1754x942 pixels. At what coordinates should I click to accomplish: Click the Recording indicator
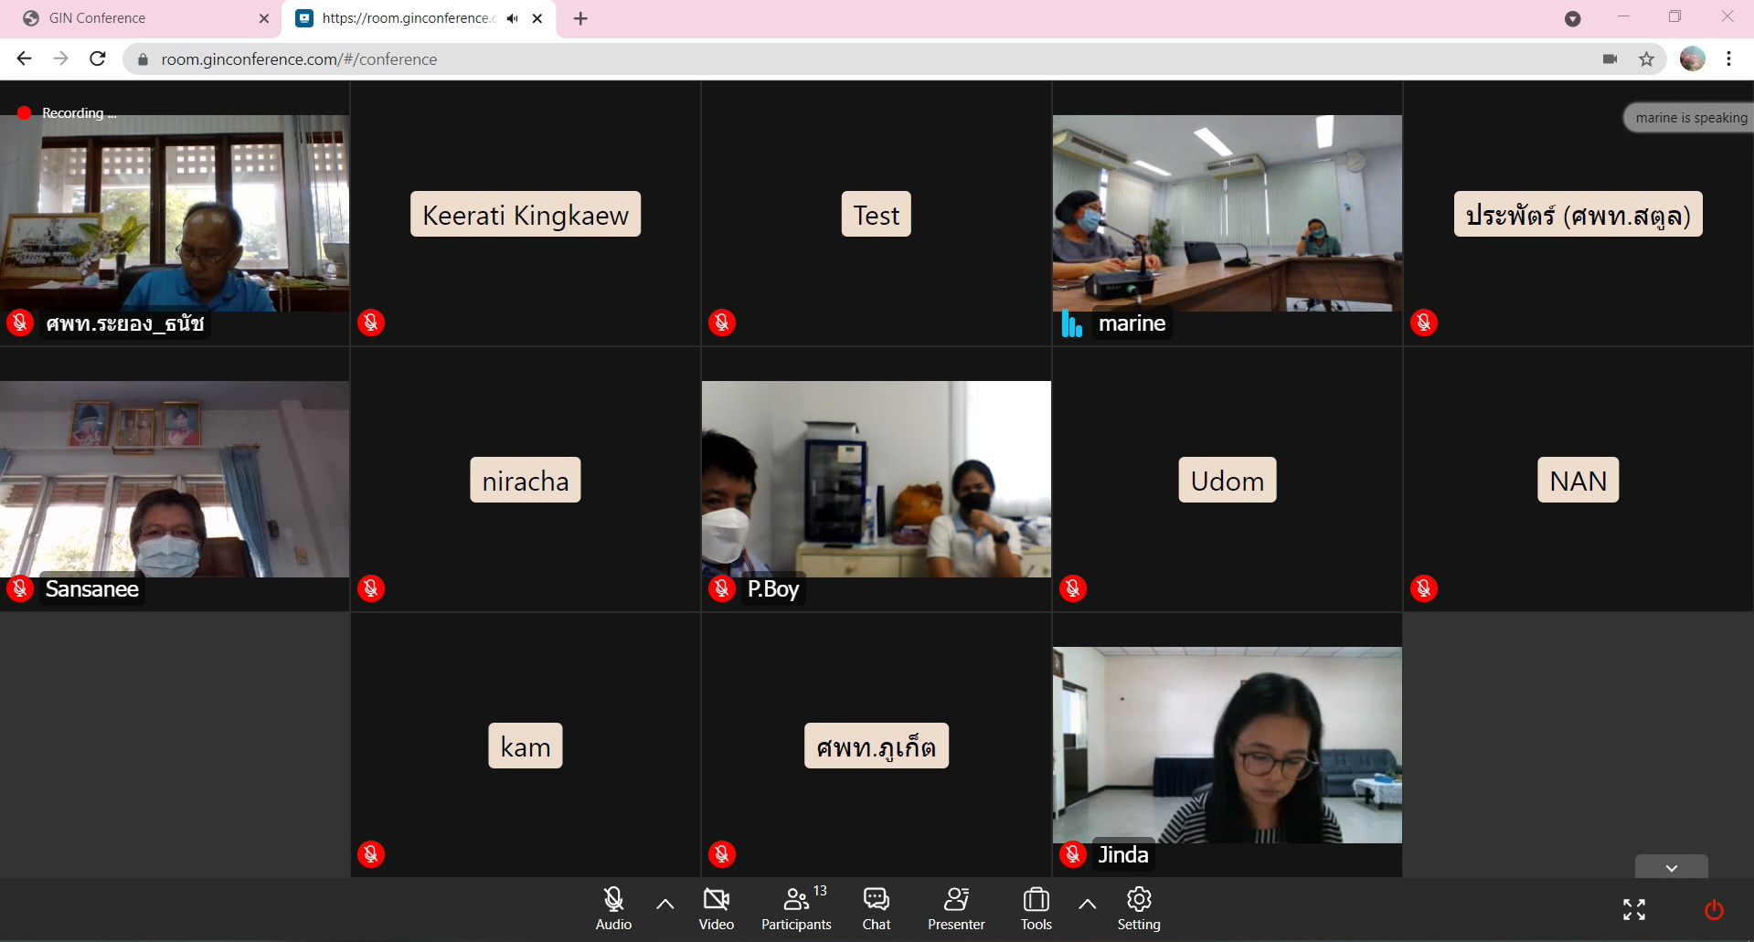point(67,113)
